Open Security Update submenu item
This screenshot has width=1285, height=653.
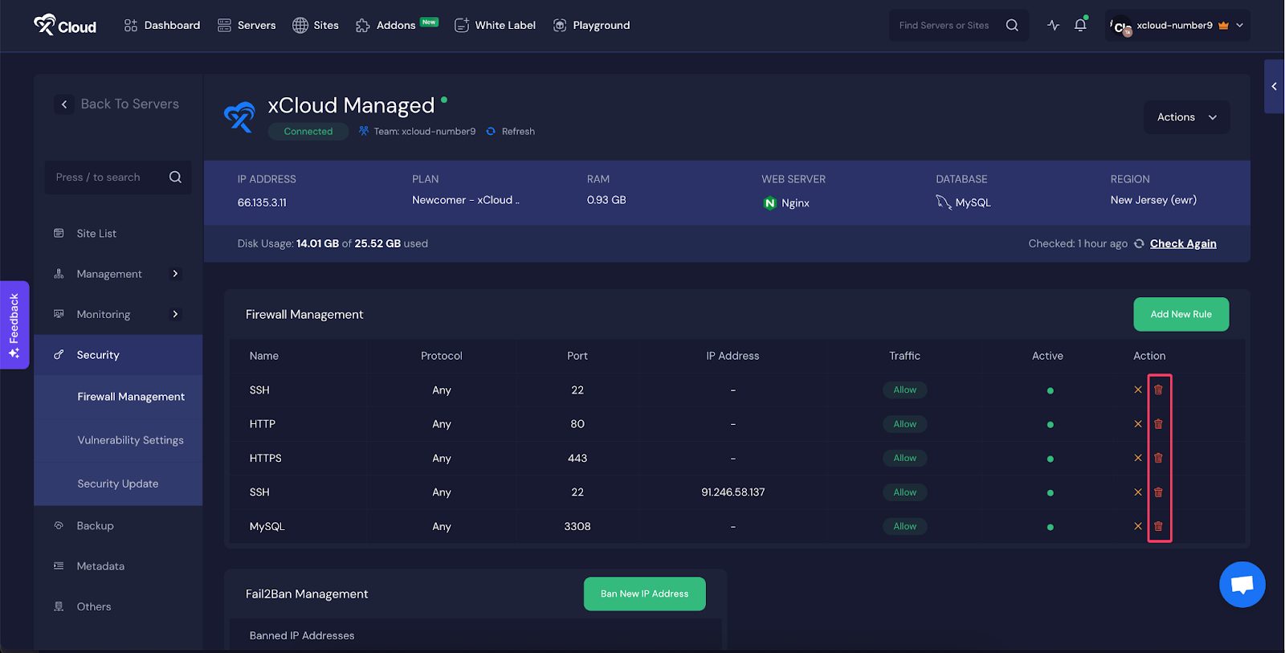(117, 484)
